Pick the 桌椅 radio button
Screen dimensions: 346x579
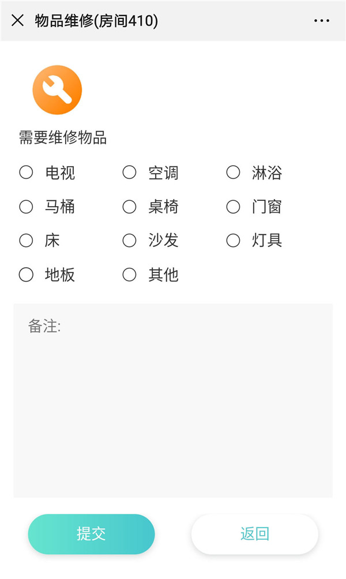130,207
